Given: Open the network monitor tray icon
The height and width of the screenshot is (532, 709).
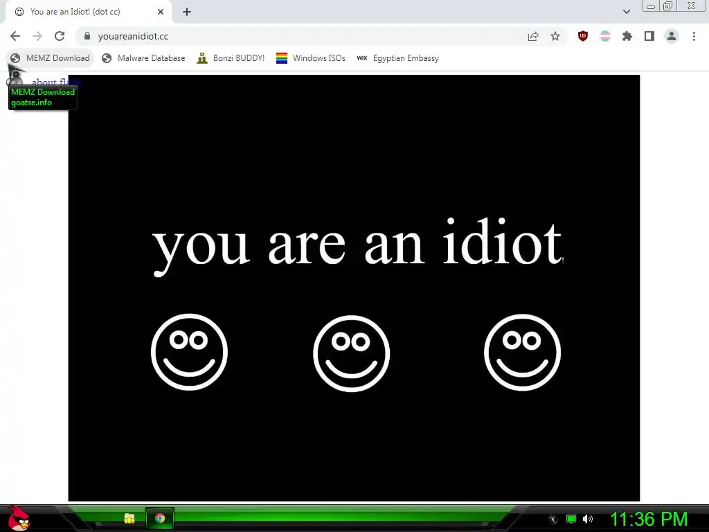Looking at the screenshot, I should pyautogui.click(x=571, y=519).
